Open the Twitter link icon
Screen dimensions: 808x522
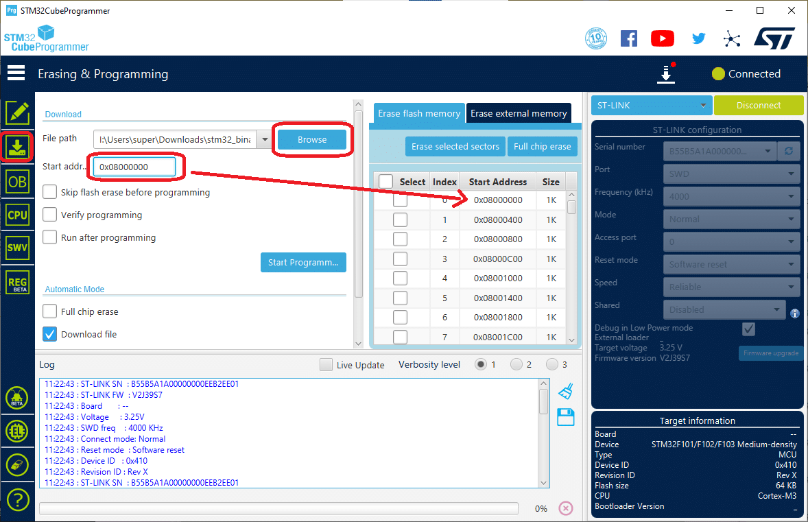[x=699, y=38]
